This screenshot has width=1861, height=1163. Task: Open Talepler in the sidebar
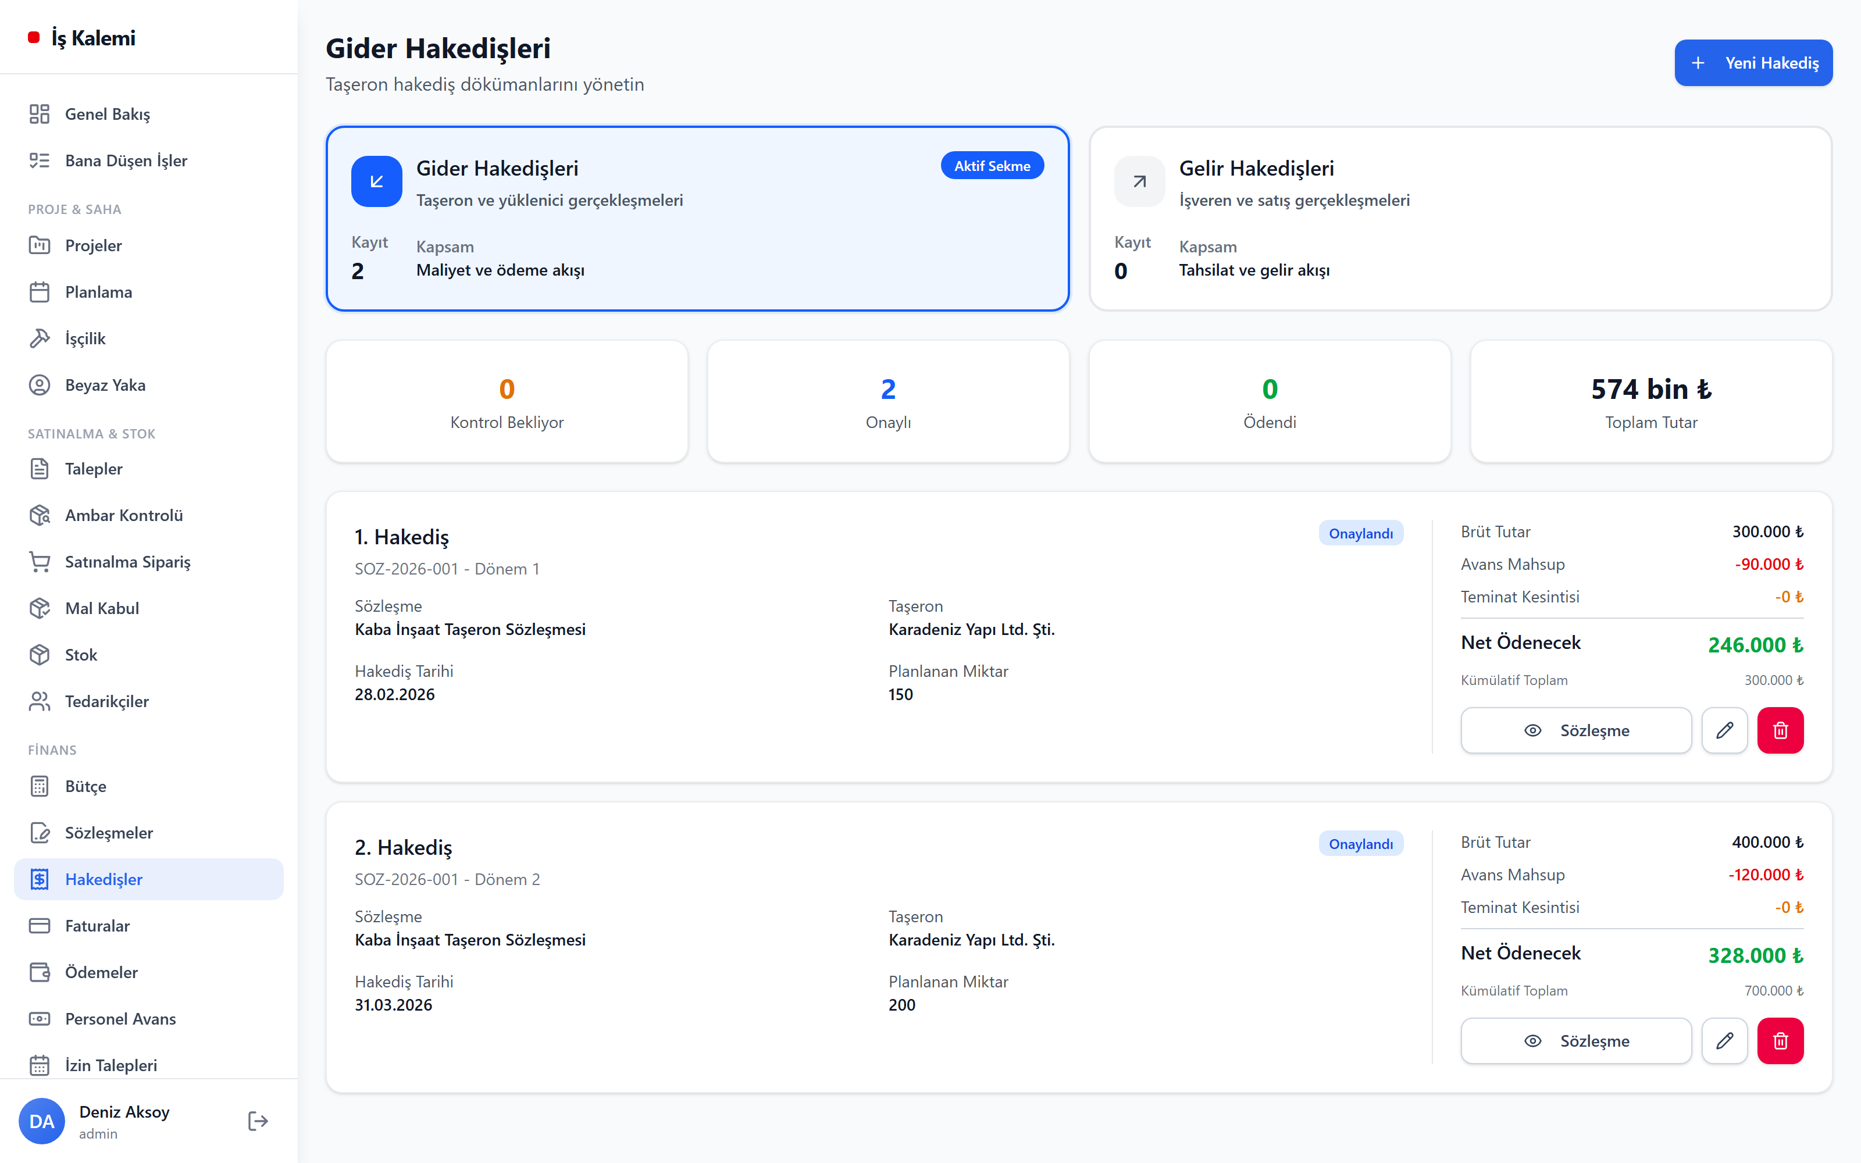point(148,469)
